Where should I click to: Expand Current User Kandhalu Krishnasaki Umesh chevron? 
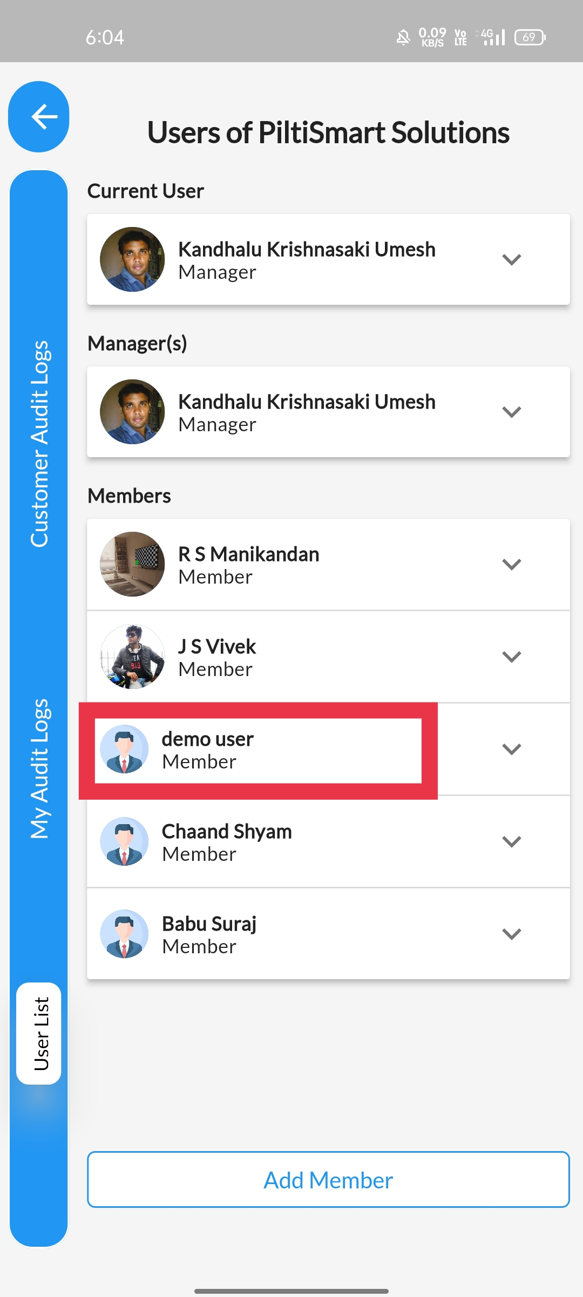click(x=511, y=259)
